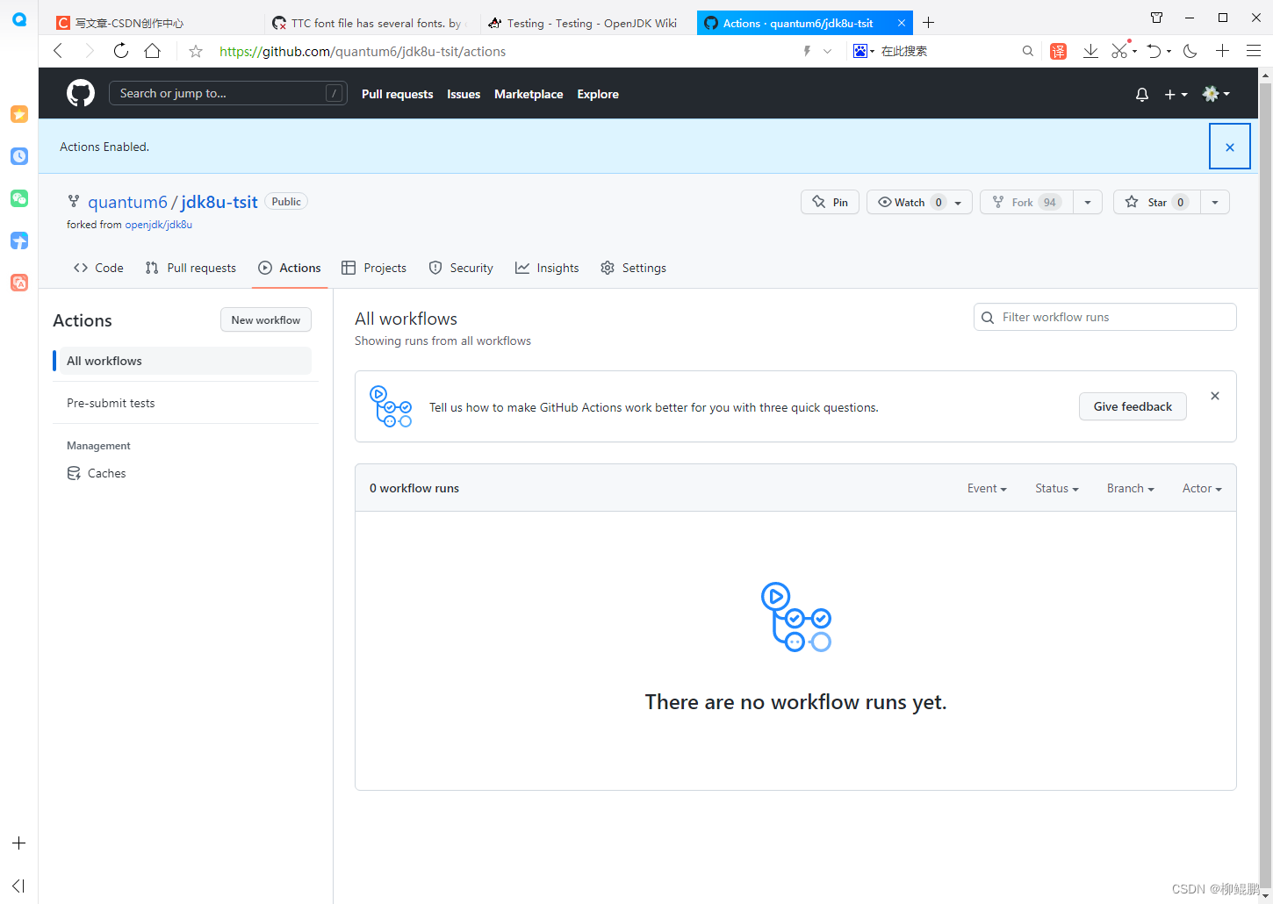Click the red translate icon
The width and height of the screenshot is (1273, 904).
(1059, 51)
